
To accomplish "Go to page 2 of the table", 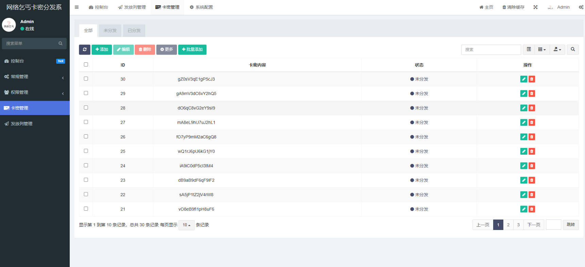I will coord(508,225).
